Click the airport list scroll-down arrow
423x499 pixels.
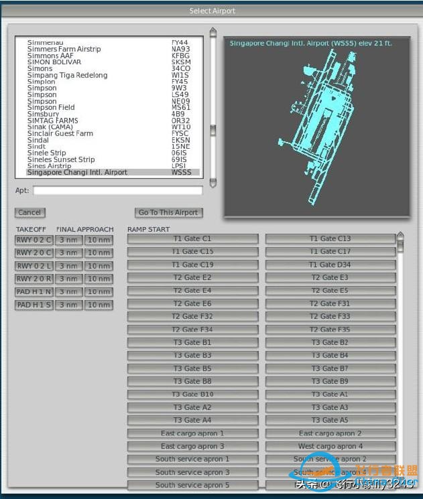click(x=213, y=183)
